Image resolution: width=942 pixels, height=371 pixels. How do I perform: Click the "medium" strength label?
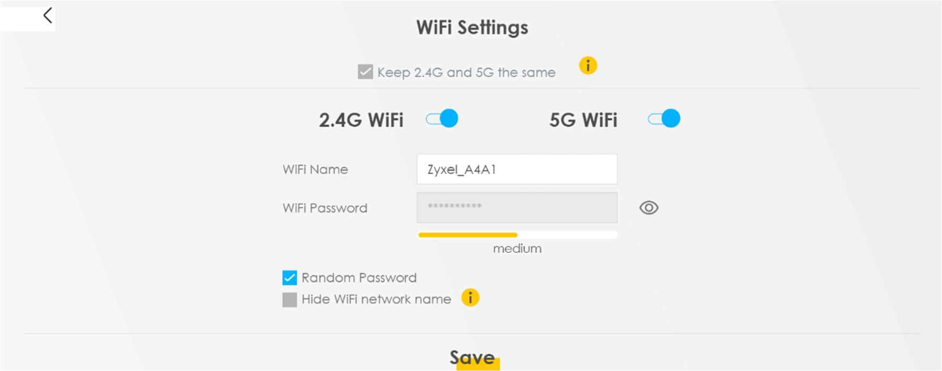(x=517, y=249)
